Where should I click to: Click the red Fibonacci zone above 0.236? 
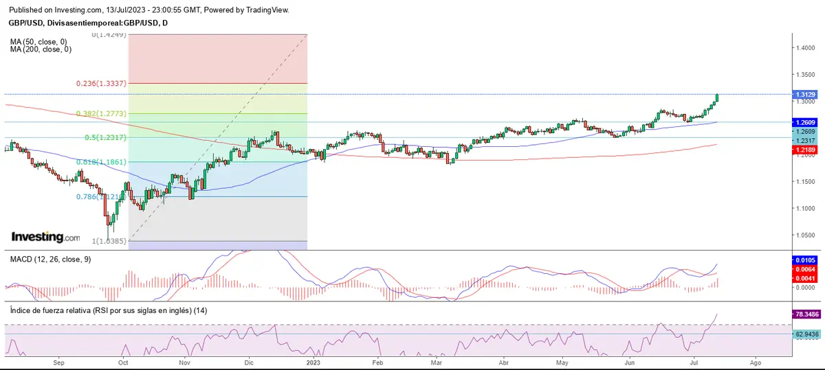(x=217, y=58)
